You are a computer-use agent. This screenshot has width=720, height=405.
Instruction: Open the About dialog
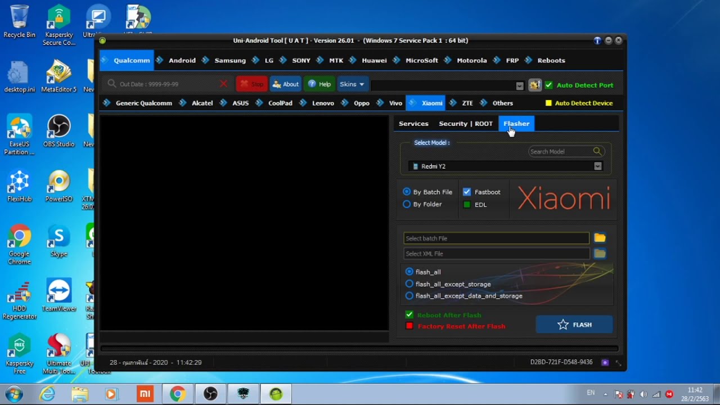click(x=285, y=84)
